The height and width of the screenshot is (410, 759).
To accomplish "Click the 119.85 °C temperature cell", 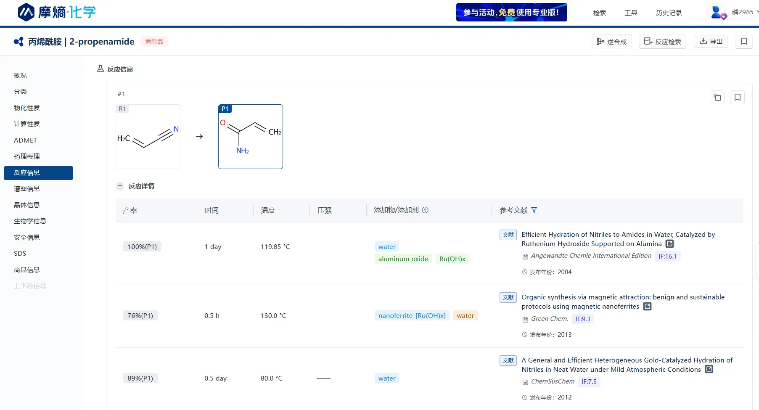I will tap(275, 246).
